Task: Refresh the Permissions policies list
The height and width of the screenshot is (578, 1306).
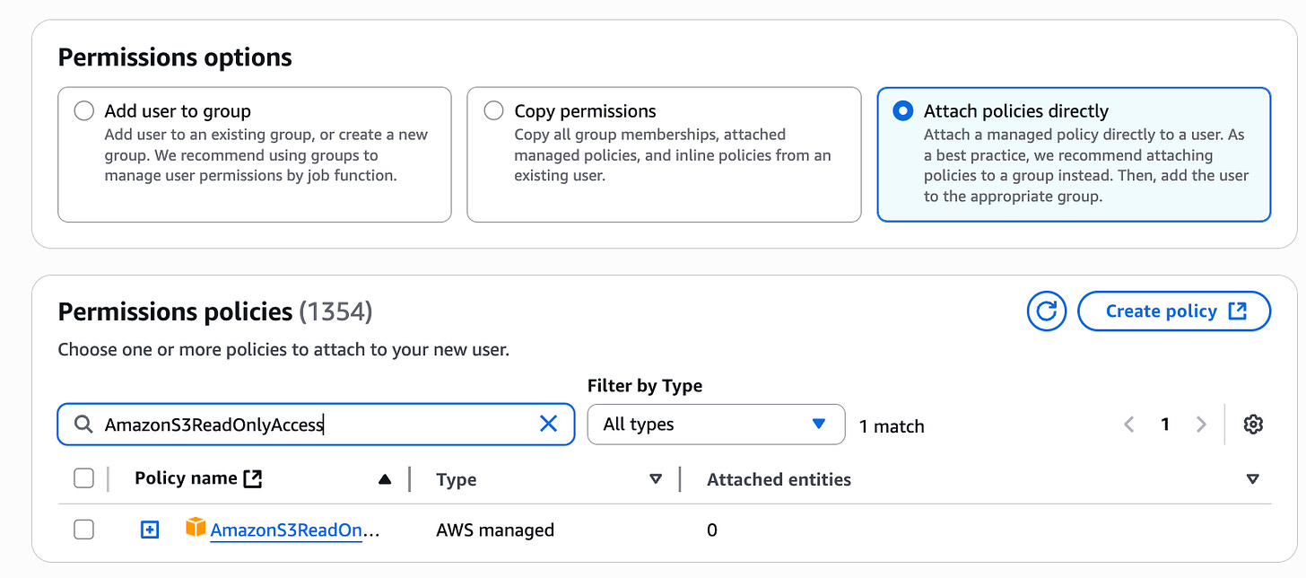Action: point(1046,311)
